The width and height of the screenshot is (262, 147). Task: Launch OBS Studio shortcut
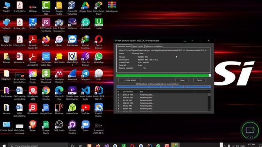click(59, 126)
